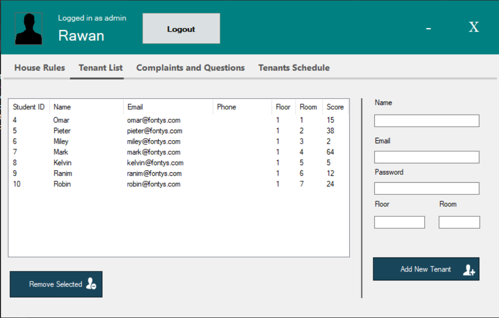Click email miley@fontys.com

(154, 142)
